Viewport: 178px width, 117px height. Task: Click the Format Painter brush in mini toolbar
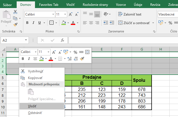[x=82, y=59]
